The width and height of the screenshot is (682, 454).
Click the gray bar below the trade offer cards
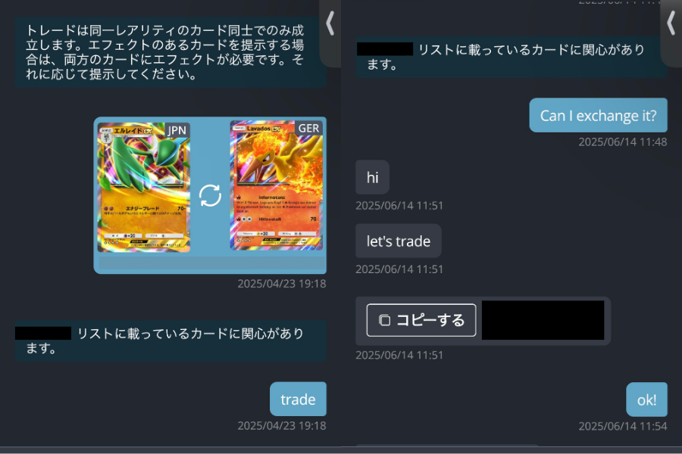pos(212,263)
